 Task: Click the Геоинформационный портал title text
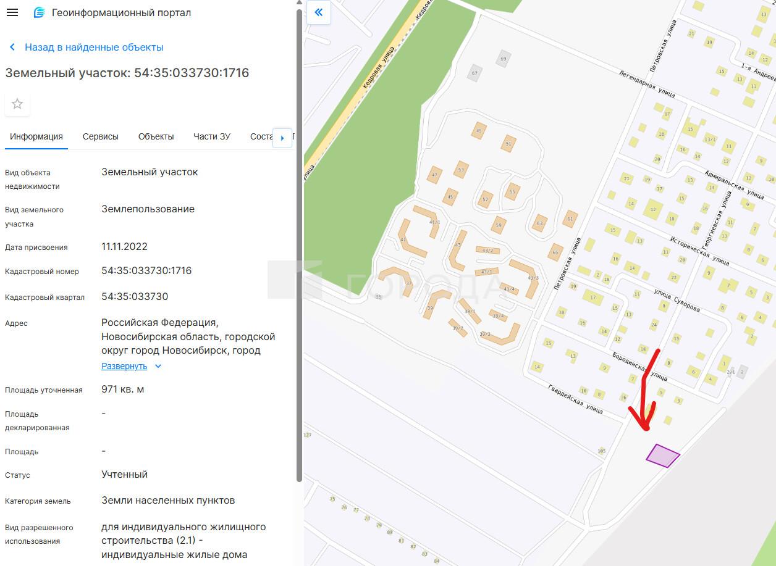(x=122, y=12)
